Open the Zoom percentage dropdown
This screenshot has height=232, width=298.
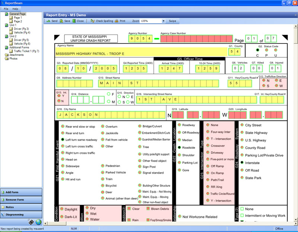[164, 21]
